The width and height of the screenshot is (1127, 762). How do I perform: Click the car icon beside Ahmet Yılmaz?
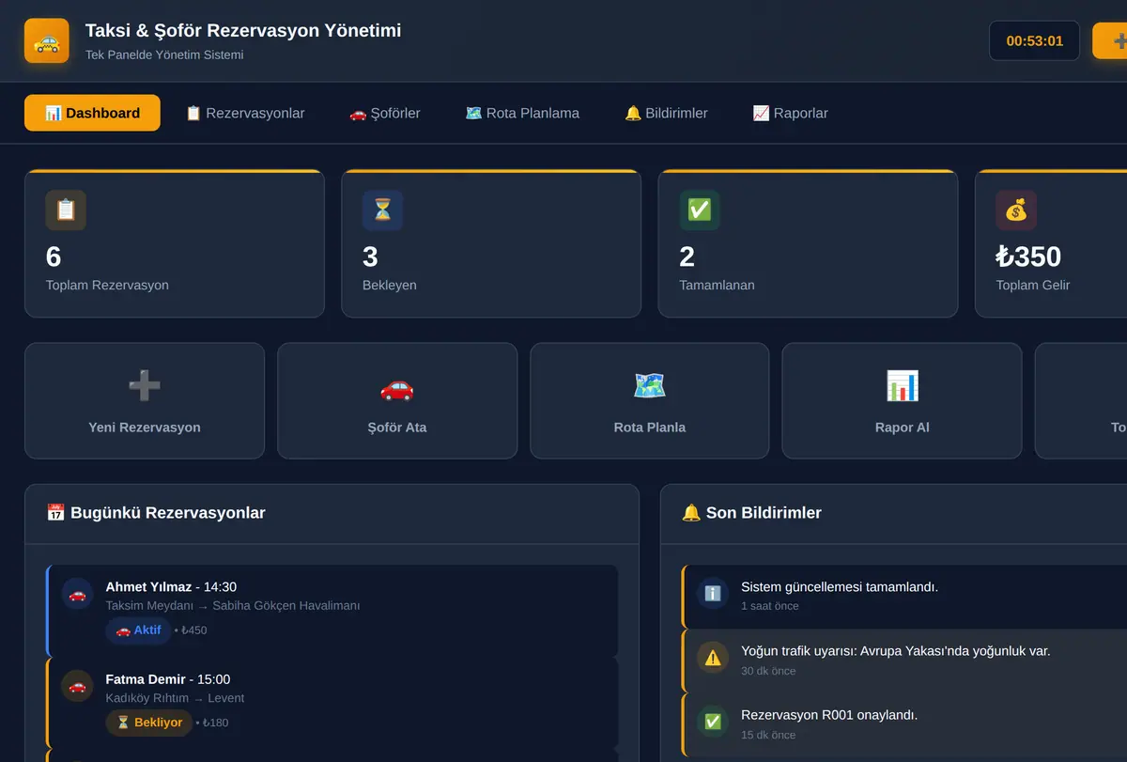[77, 594]
